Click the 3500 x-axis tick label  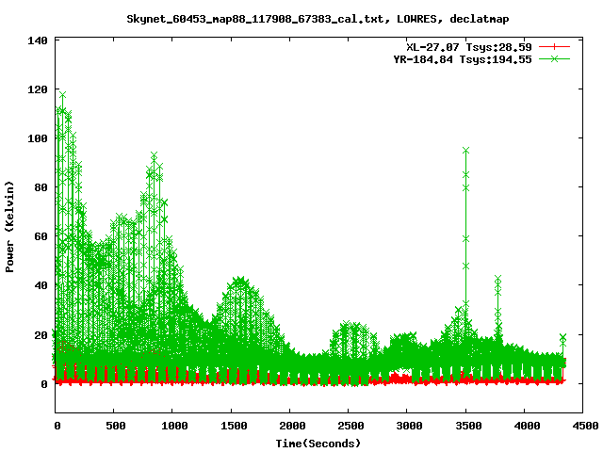click(x=467, y=426)
